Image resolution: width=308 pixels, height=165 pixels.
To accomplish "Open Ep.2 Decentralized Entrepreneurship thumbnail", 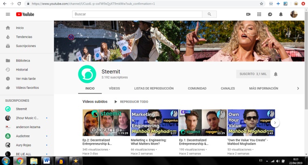I will click(106, 123).
